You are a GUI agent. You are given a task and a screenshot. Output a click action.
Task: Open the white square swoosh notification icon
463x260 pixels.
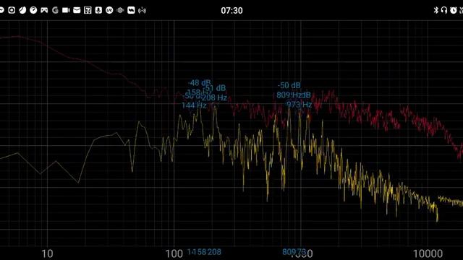131,10
